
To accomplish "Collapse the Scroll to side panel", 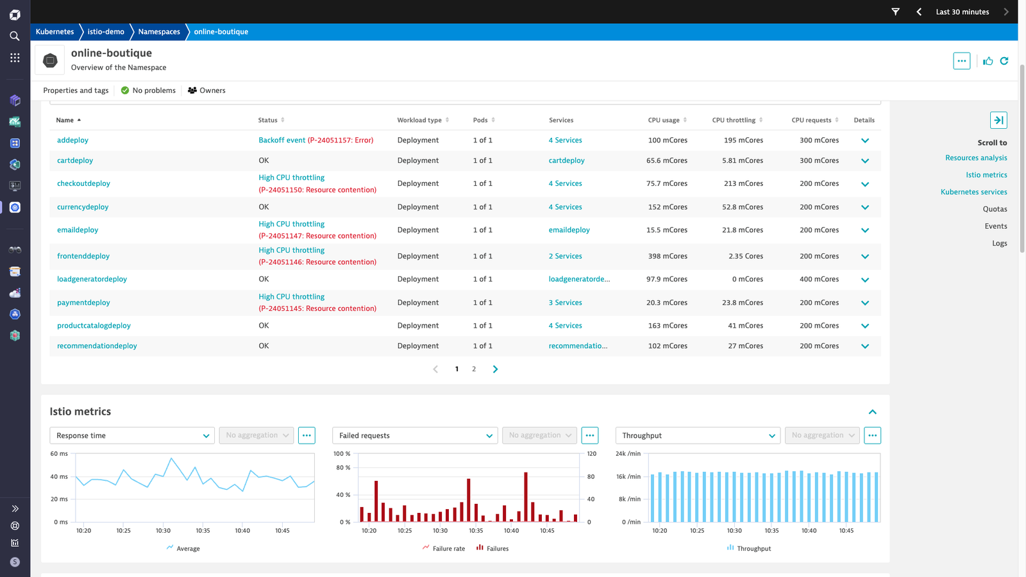I will (x=998, y=120).
